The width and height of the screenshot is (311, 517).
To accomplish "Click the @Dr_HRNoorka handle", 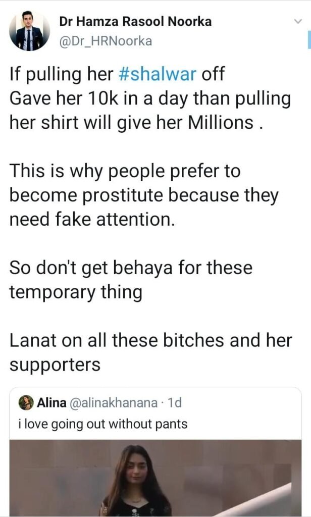I will pos(106,41).
